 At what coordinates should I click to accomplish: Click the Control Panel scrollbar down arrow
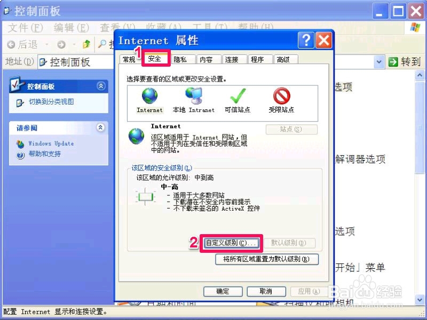(x=420, y=300)
